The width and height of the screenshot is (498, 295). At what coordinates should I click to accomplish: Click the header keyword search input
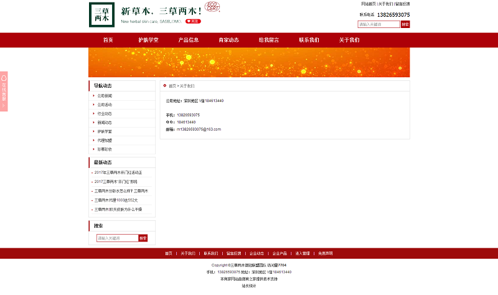tap(378, 24)
